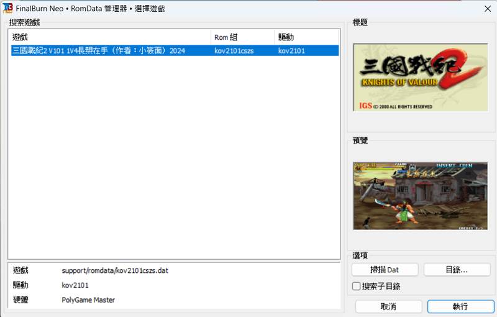Click the Knights of Valour 2 title image
The image size is (497, 317).
421,77
